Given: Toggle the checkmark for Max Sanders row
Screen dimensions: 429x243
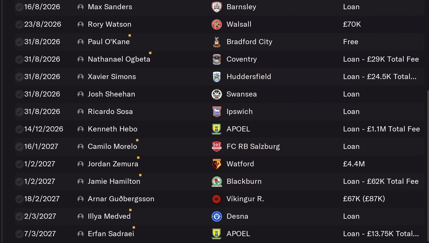Looking at the screenshot, I should (19, 7).
